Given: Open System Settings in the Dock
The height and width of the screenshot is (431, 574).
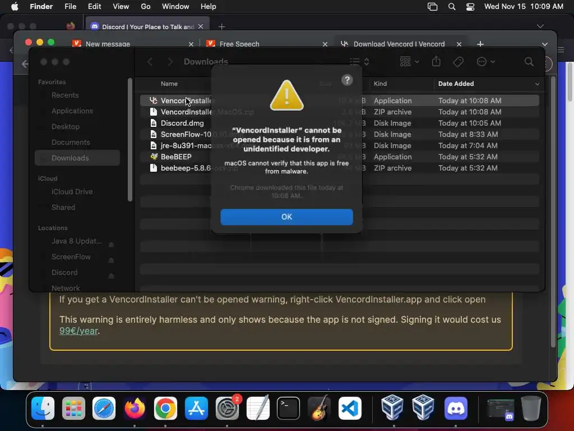Looking at the screenshot, I should tap(227, 408).
